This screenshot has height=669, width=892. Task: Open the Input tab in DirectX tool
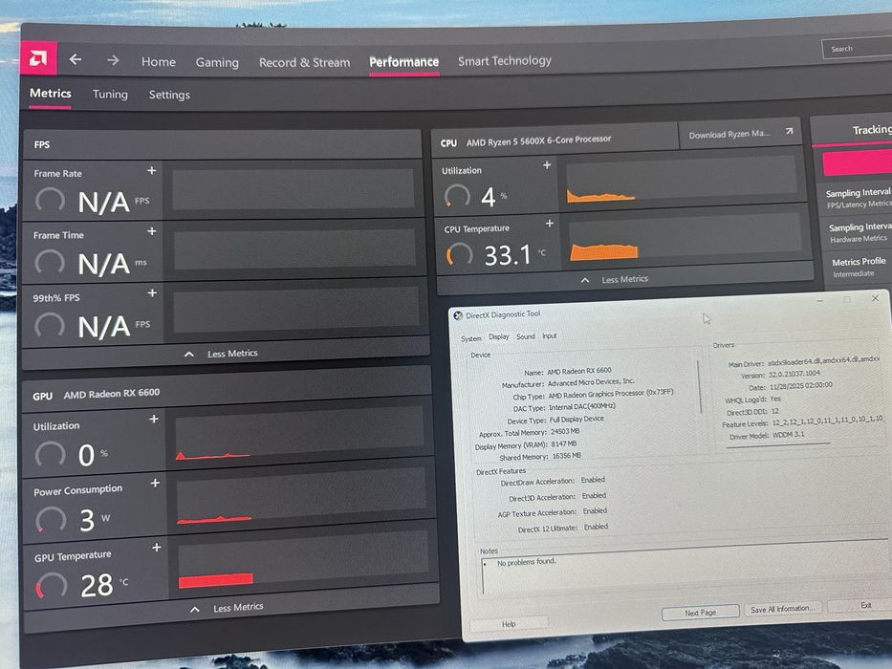549,336
